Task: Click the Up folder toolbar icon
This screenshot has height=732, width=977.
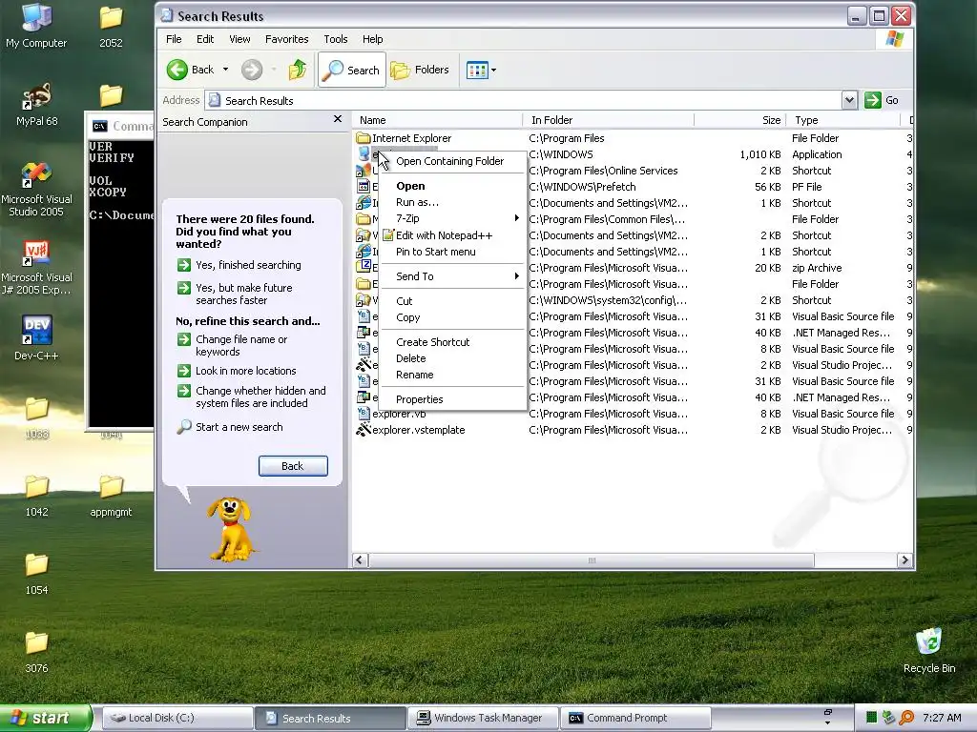Action: pyautogui.click(x=298, y=70)
